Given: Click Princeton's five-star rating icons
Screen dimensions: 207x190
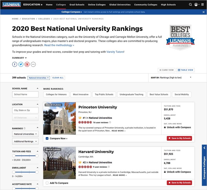Looking at the screenshot, I should pos(85,122).
